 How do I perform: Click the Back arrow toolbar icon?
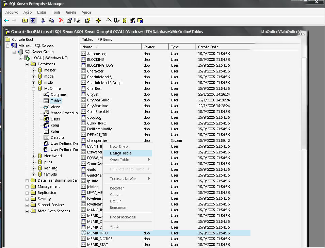click(6, 20)
